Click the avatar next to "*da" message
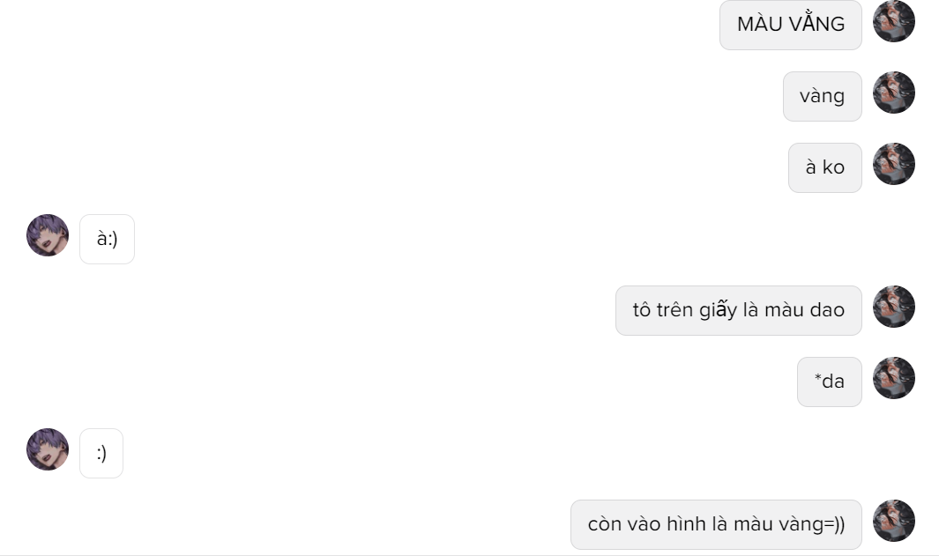 pos(893,378)
